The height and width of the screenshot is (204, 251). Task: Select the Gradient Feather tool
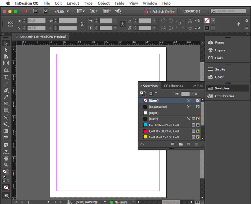coord(6,138)
